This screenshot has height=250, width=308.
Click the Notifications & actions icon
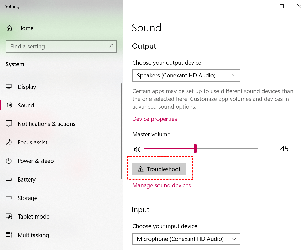pos(9,124)
